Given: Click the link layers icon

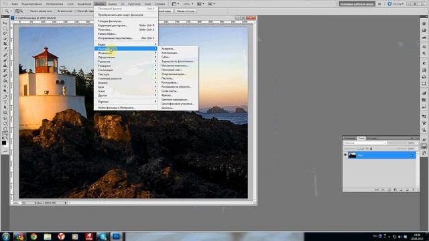Looking at the screenshot, I should point(377,189).
